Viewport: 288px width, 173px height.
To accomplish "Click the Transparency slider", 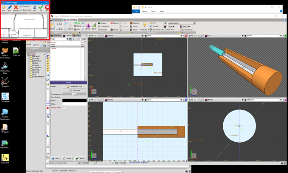I will (x=75, y=94).
